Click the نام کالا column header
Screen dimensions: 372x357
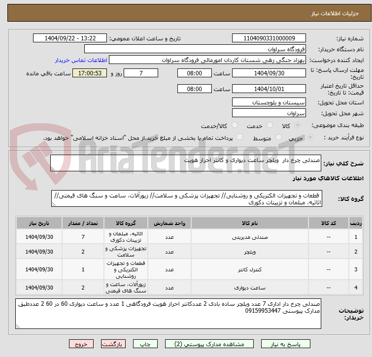[250, 223]
